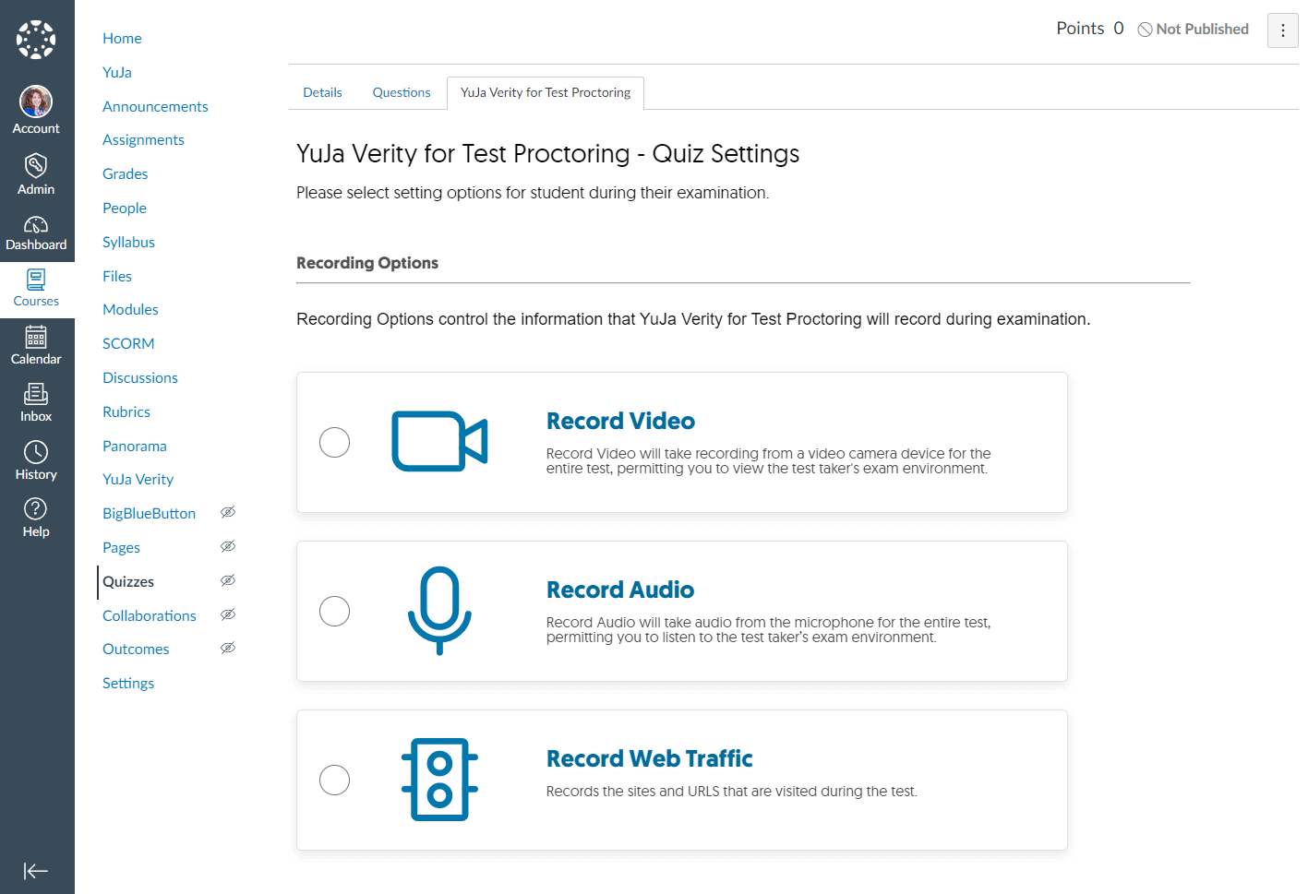View Grades
The height and width of the screenshot is (894, 1308).
pyautogui.click(x=126, y=173)
